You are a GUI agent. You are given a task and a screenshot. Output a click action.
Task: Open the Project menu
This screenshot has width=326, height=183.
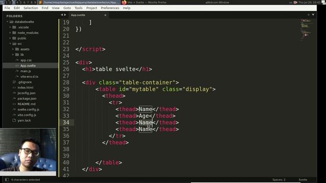pos(92,8)
